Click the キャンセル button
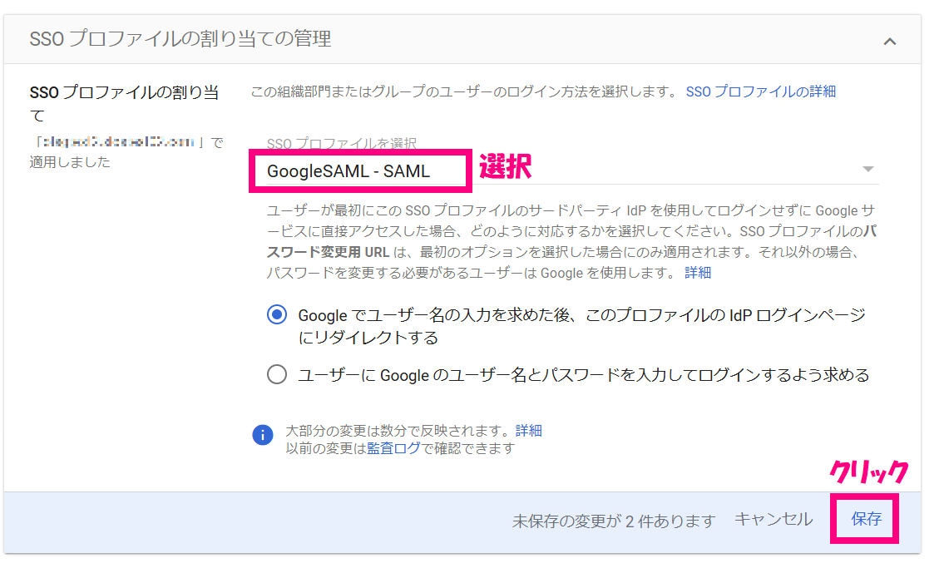This screenshot has width=944, height=568. [x=773, y=519]
